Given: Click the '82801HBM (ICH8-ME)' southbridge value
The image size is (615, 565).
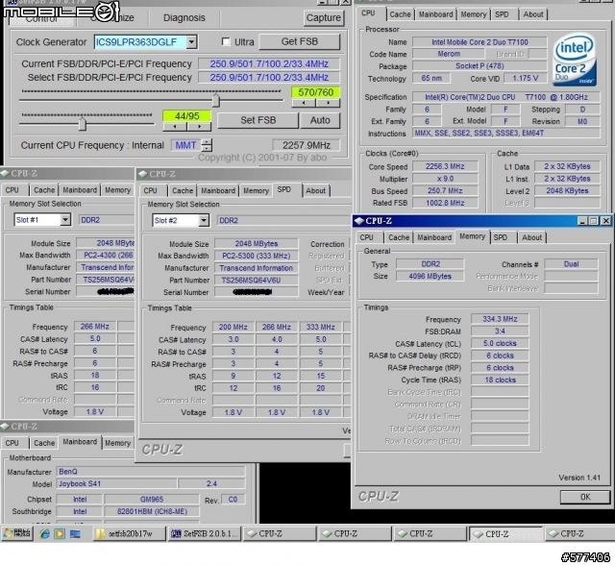Looking at the screenshot, I should pyautogui.click(x=152, y=511).
